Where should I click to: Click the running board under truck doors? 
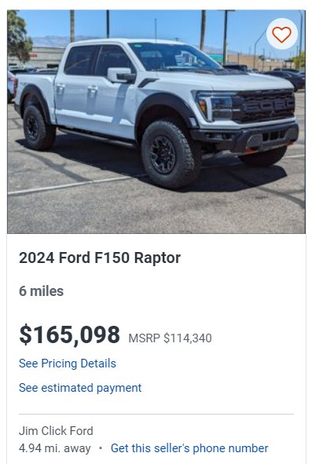[x=97, y=137]
